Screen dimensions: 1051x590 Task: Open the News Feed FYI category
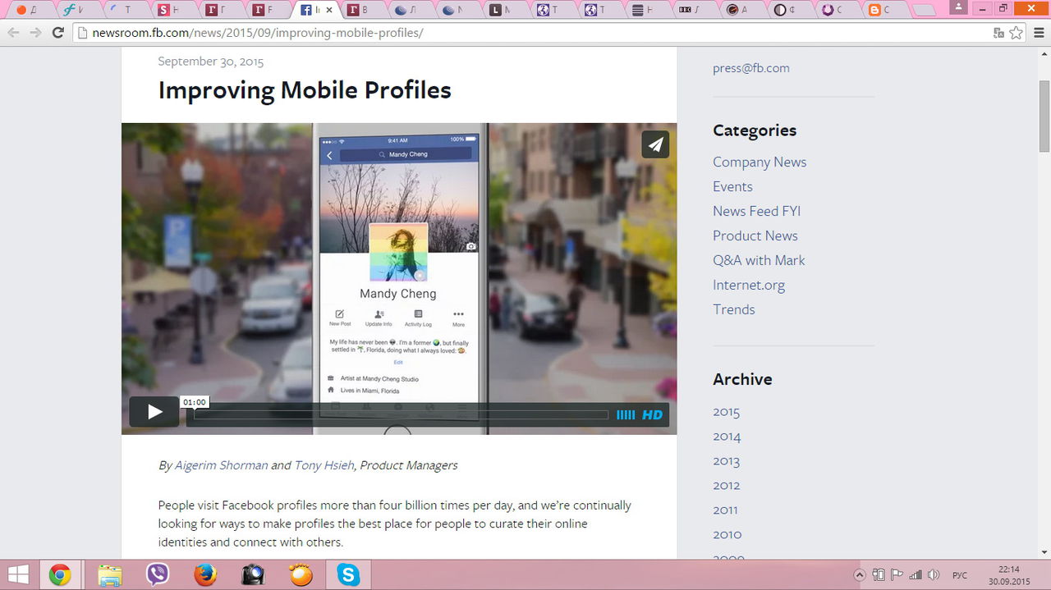(756, 211)
